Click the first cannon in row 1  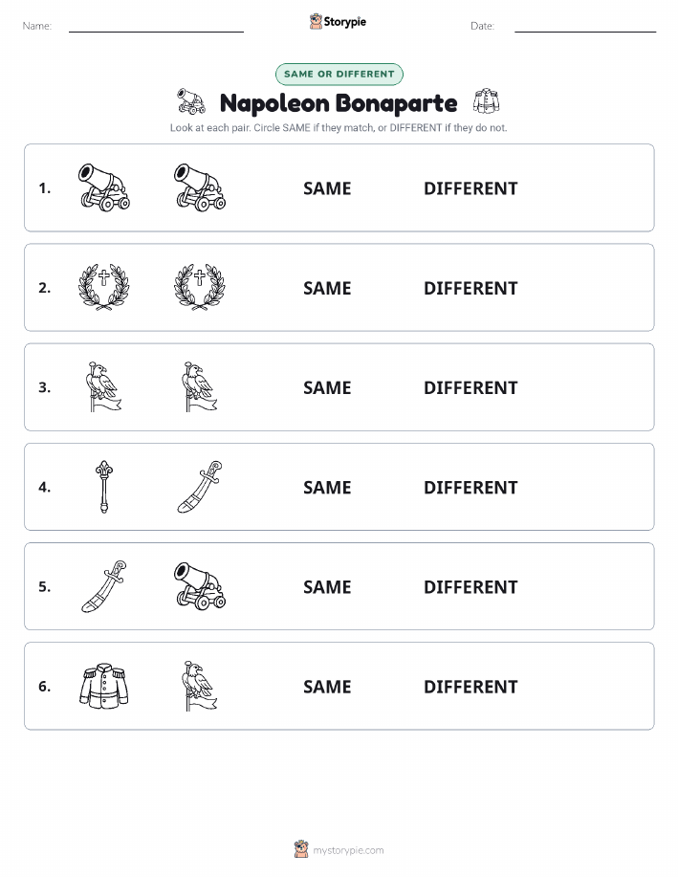(x=104, y=187)
